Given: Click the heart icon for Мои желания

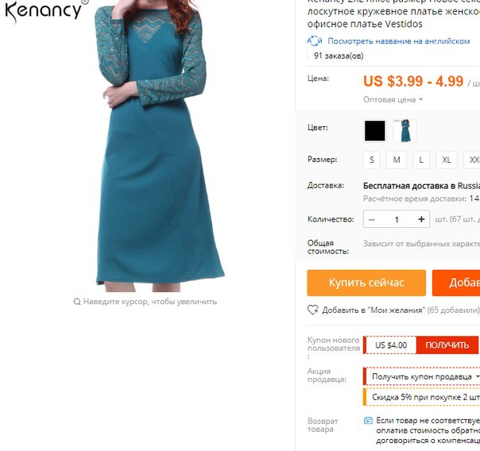Looking at the screenshot, I should [312, 310].
